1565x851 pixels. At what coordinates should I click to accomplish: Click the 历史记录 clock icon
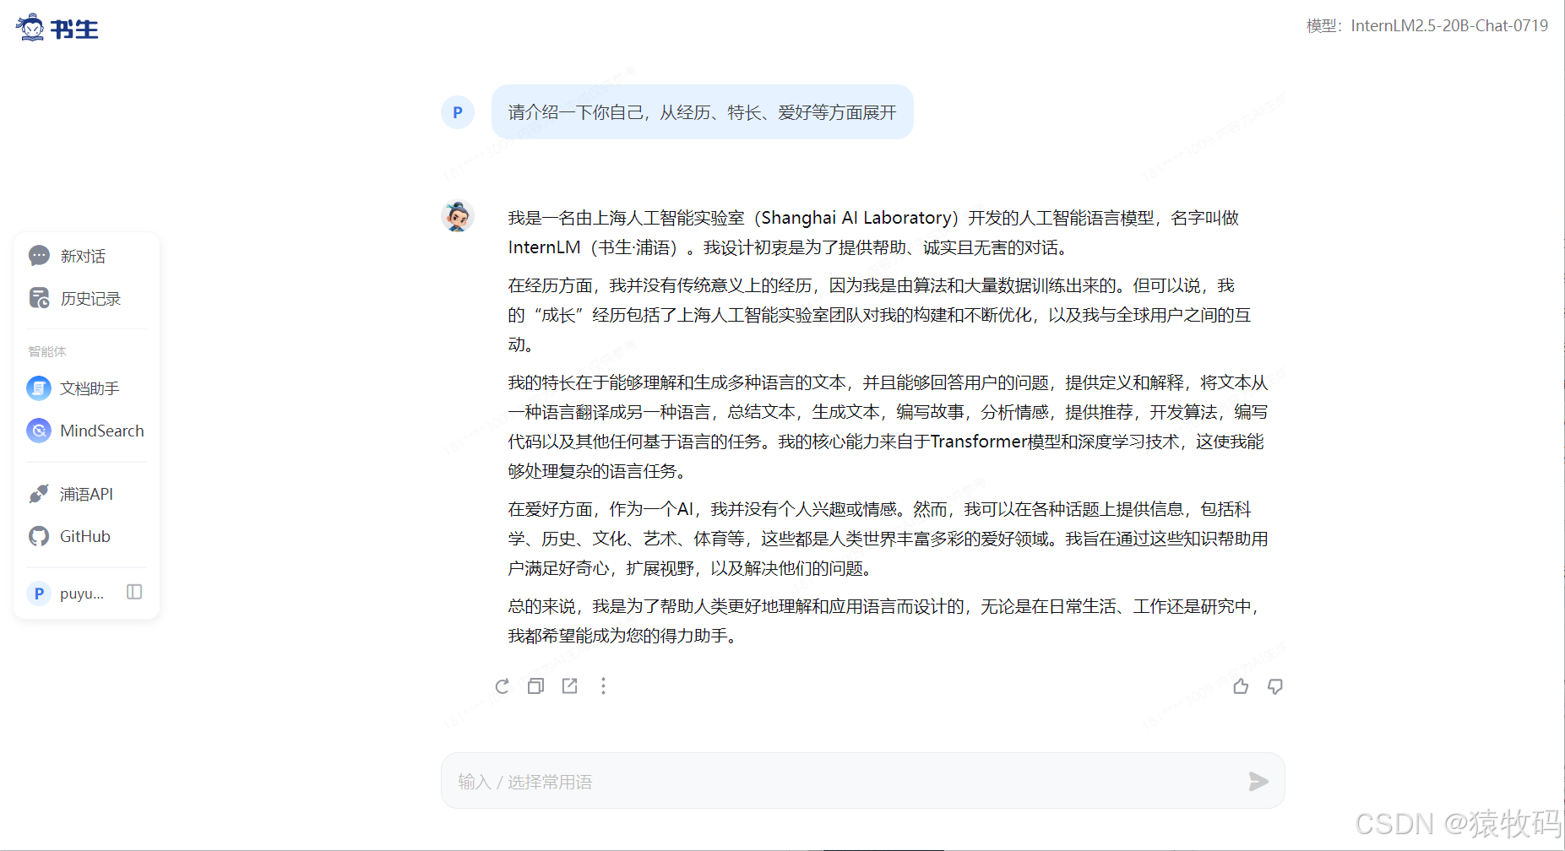pos(39,298)
